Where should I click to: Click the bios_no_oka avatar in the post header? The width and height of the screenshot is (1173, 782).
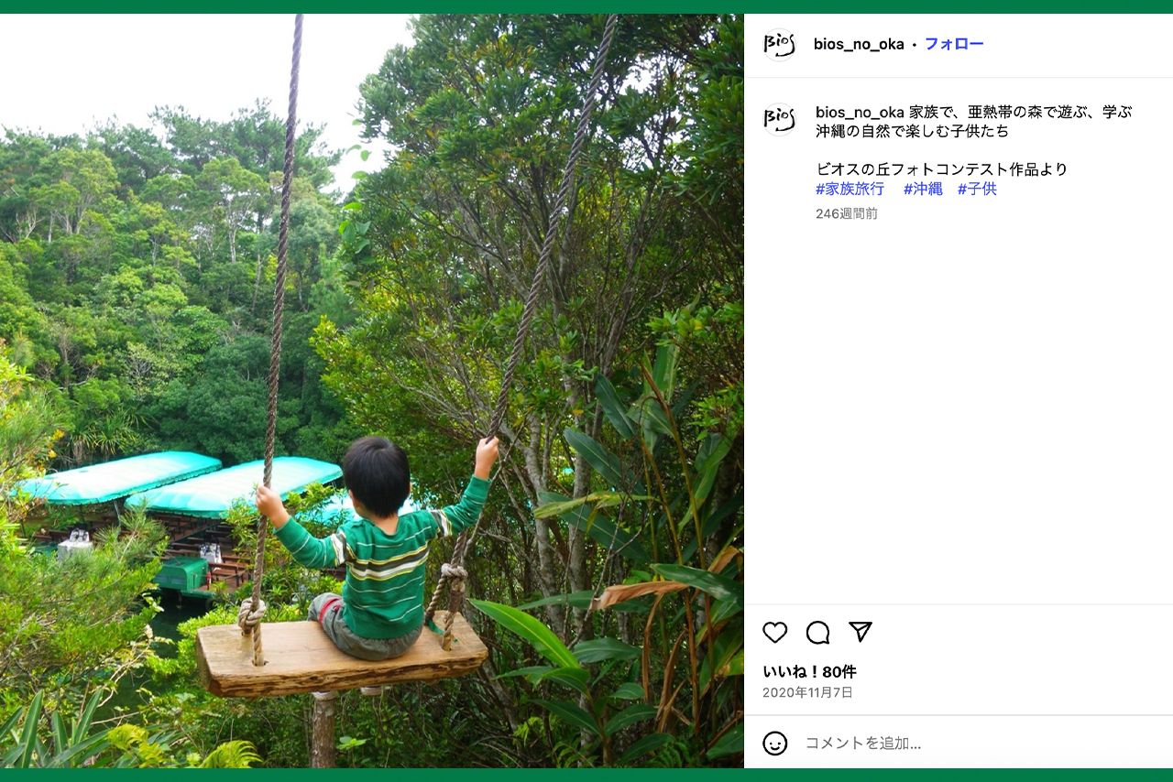point(781,43)
